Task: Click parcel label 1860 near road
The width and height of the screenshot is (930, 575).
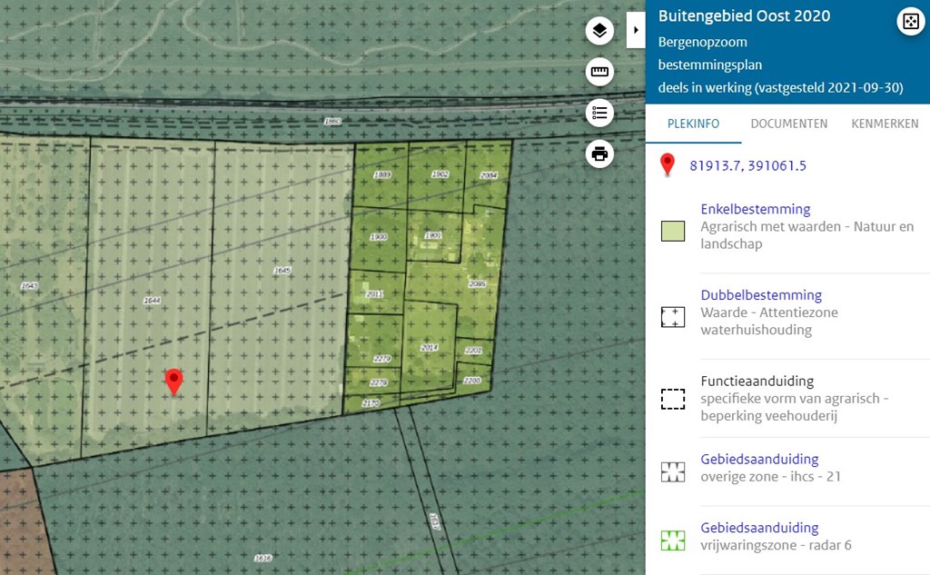Action: 332,122
